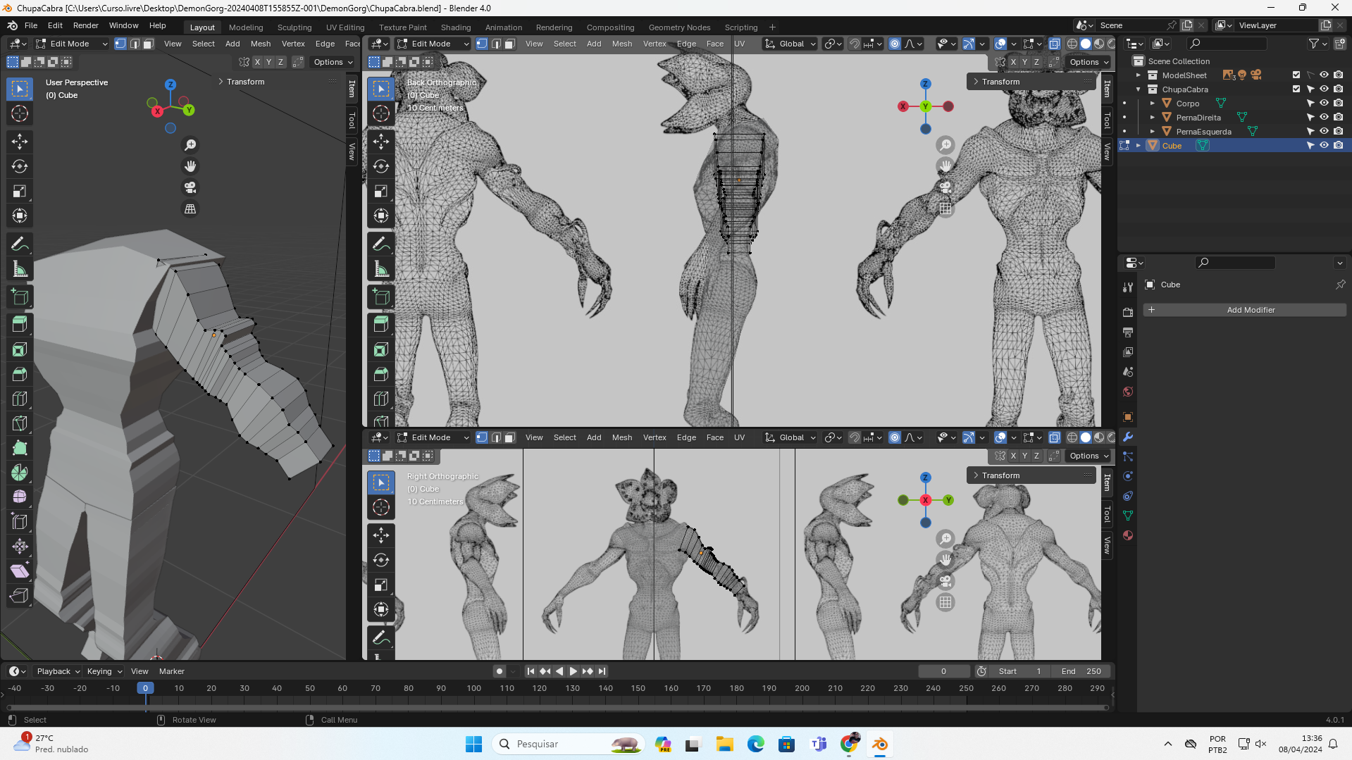Select the Measure tool in left viewport
The image size is (1352, 760).
pyautogui.click(x=20, y=270)
